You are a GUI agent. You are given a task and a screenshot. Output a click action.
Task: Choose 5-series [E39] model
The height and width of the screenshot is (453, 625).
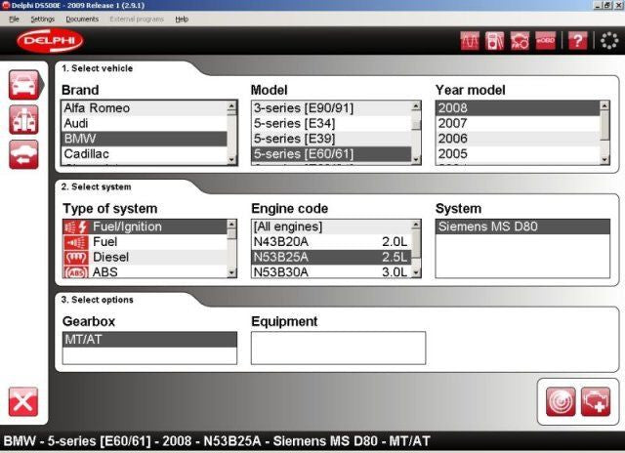point(332,139)
